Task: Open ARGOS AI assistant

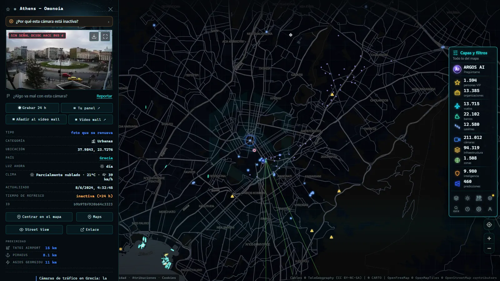Action: click(x=473, y=69)
